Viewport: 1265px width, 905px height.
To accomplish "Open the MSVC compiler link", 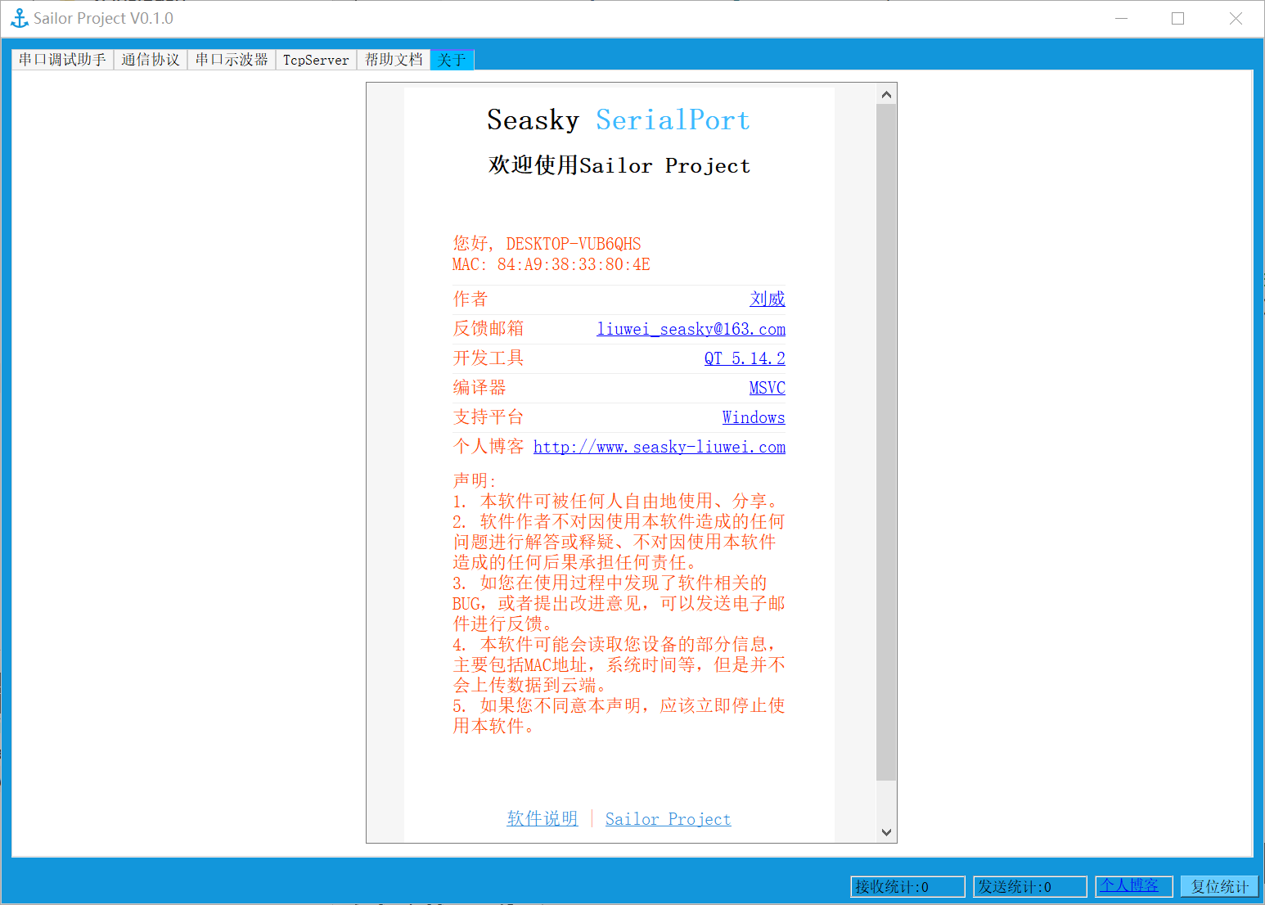I will pos(768,388).
